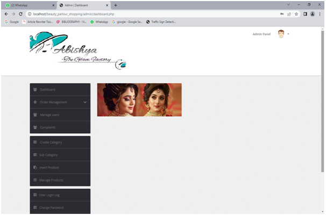
Task: Click the User Login Log icon
Action: coord(35,195)
